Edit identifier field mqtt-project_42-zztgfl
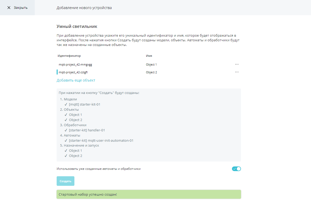311x224 pixels. [100, 72]
